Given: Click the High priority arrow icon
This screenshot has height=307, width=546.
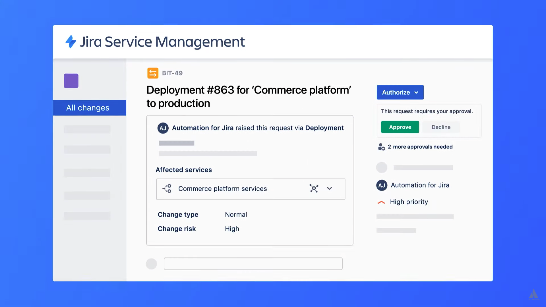Looking at the screenshot, I should [x=381, y=202].
